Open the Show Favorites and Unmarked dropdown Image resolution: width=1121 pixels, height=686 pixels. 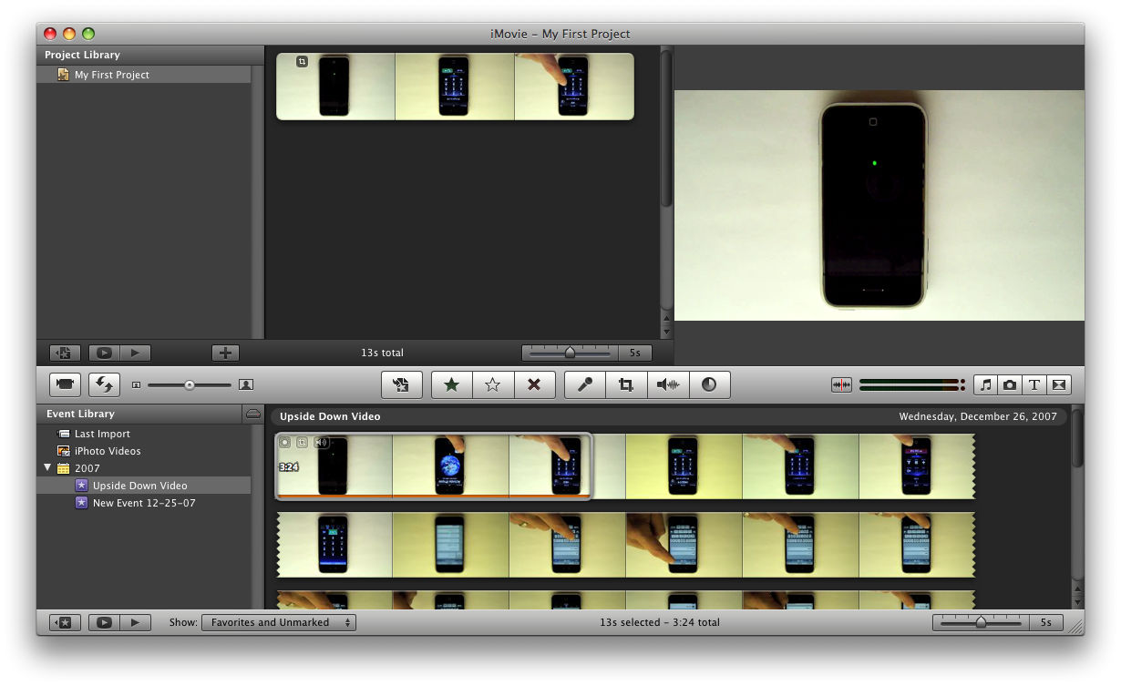coord(279,622)
